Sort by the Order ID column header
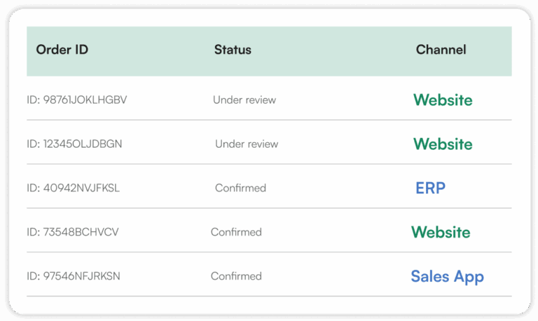The width and height of the screenshot is (538, 321). (x=62, y=50)
